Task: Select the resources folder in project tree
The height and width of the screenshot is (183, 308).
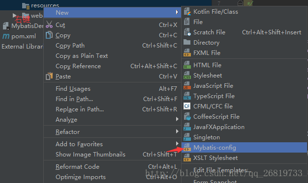Action: point(45,5)
